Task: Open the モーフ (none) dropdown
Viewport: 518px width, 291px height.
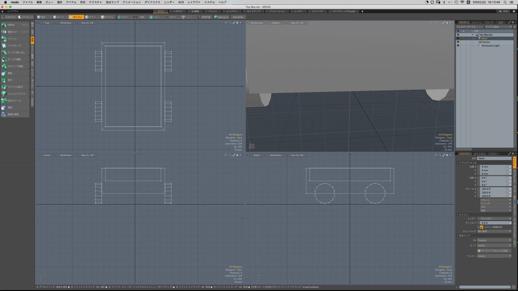Action: pos(494,245)
